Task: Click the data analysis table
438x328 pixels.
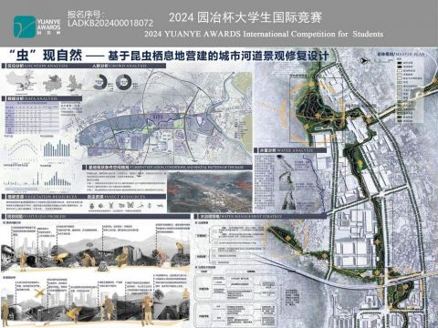Action: [32, 118]
